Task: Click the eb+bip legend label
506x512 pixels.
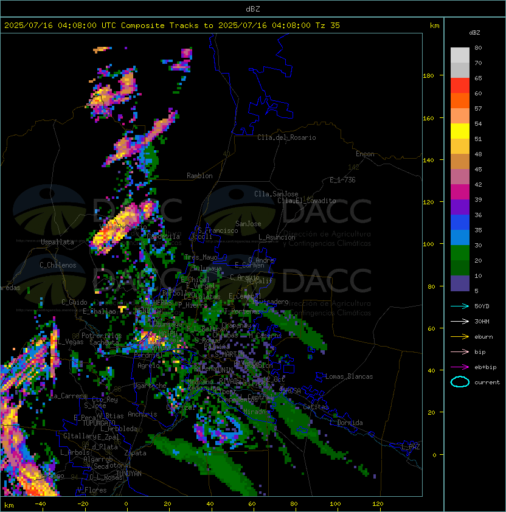Action: [x=485, y=367]
